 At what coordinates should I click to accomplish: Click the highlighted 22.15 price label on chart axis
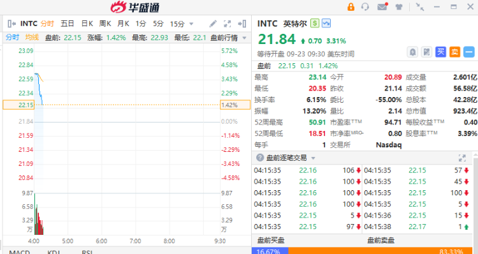(x=18, y=105)
